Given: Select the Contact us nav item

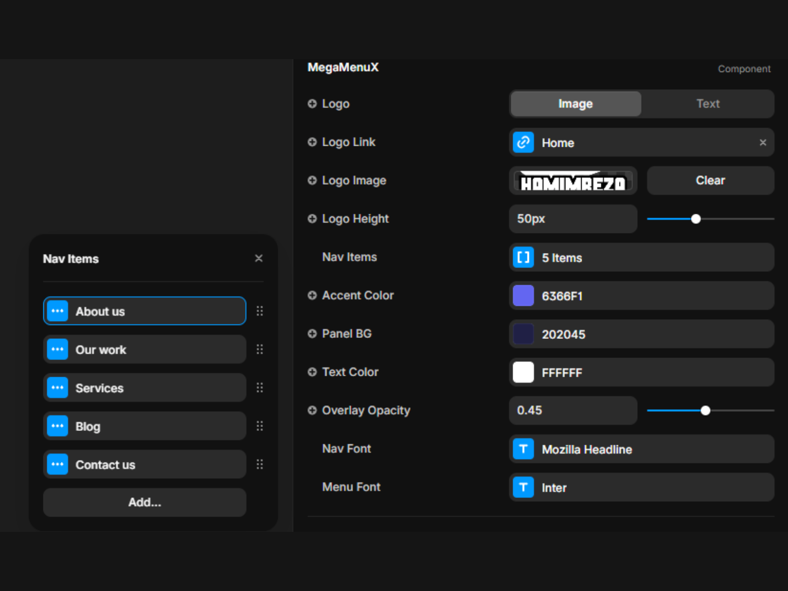Looking at the screenshot, I should (144, 464).
